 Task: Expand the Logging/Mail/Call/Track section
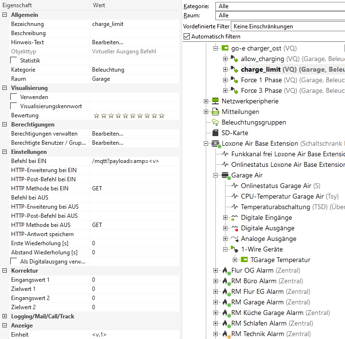5,316
